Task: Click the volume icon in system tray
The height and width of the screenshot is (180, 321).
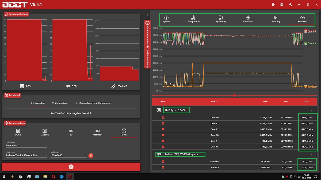Action: coord(299,177)
